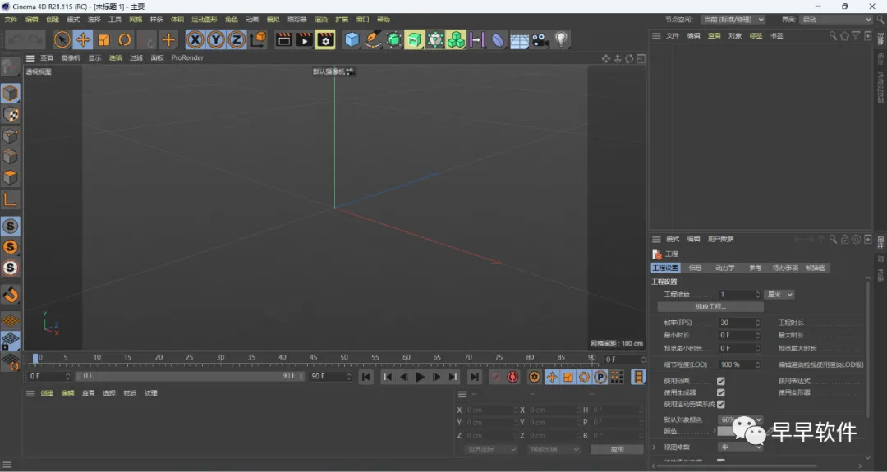This screenshot has height=472, width=887.
Task: Select the Live Selection arrow tool
Action: tap(62, 39)
